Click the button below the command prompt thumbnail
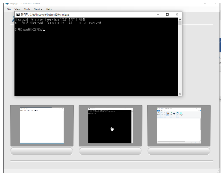The width and height of the screenshot is (224, 176). (x=110, y=151)
